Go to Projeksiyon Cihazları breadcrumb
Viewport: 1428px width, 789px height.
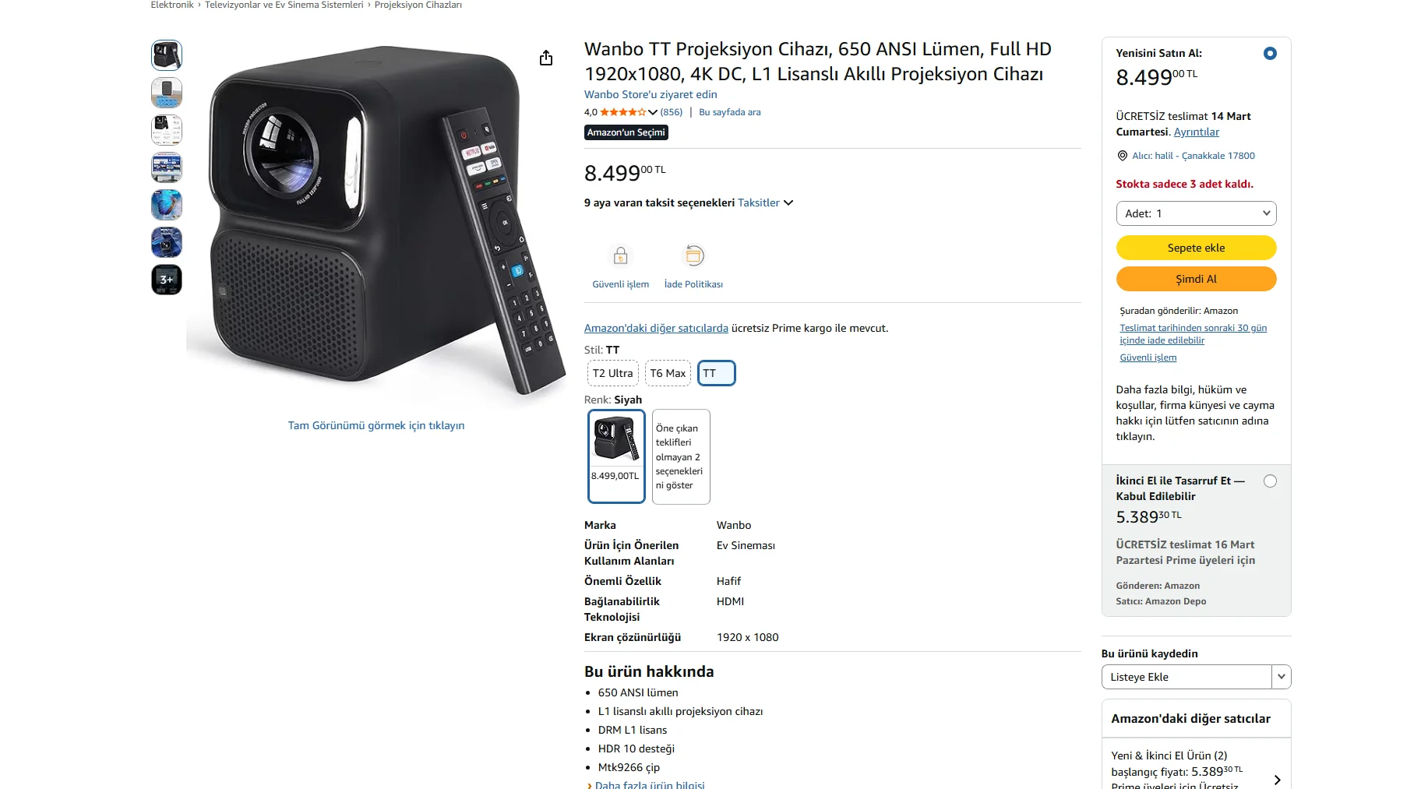(418, 5)
